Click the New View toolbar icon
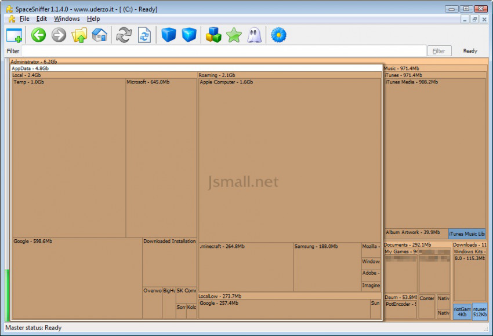 [x=14, y=35]
